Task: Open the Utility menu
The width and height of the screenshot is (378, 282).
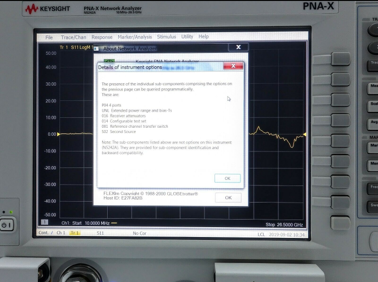Action: pos(187,37)
